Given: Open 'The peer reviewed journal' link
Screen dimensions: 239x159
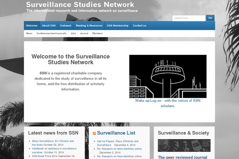Looking at the screenshot, I should (182, 157).
